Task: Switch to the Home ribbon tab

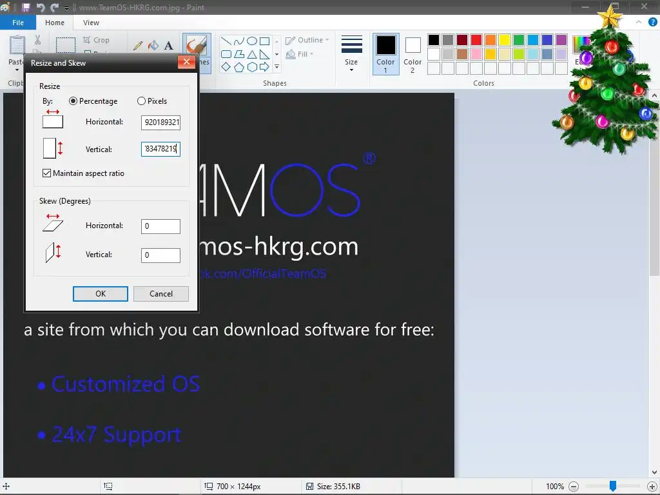Action: (55, 23)
